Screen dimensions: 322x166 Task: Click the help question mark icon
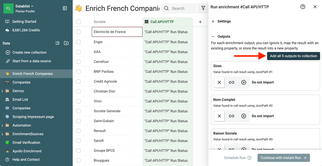(x=303, y=7)
